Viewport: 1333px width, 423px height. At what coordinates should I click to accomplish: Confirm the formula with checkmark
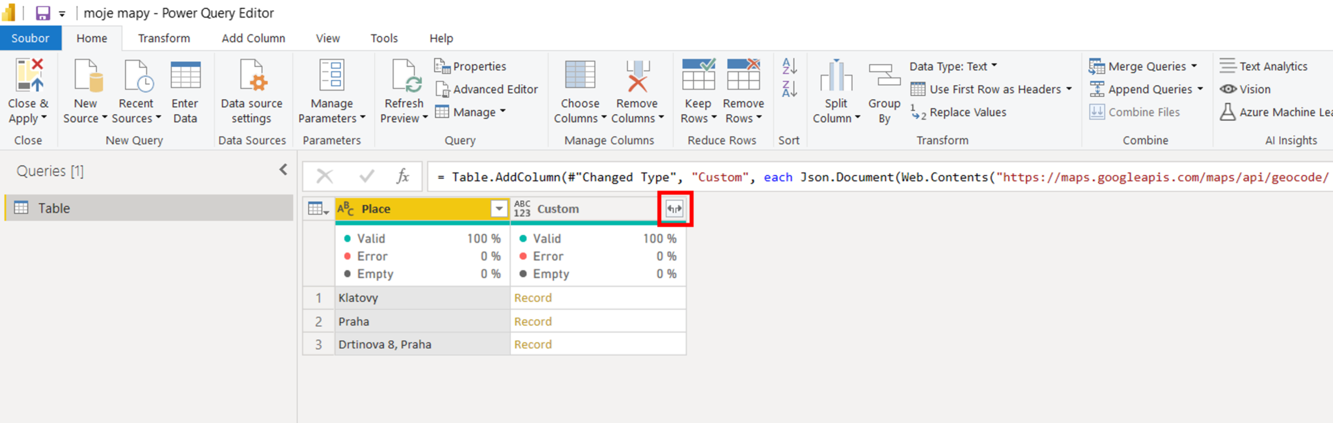pyautogui.click(x=366, y=176)
